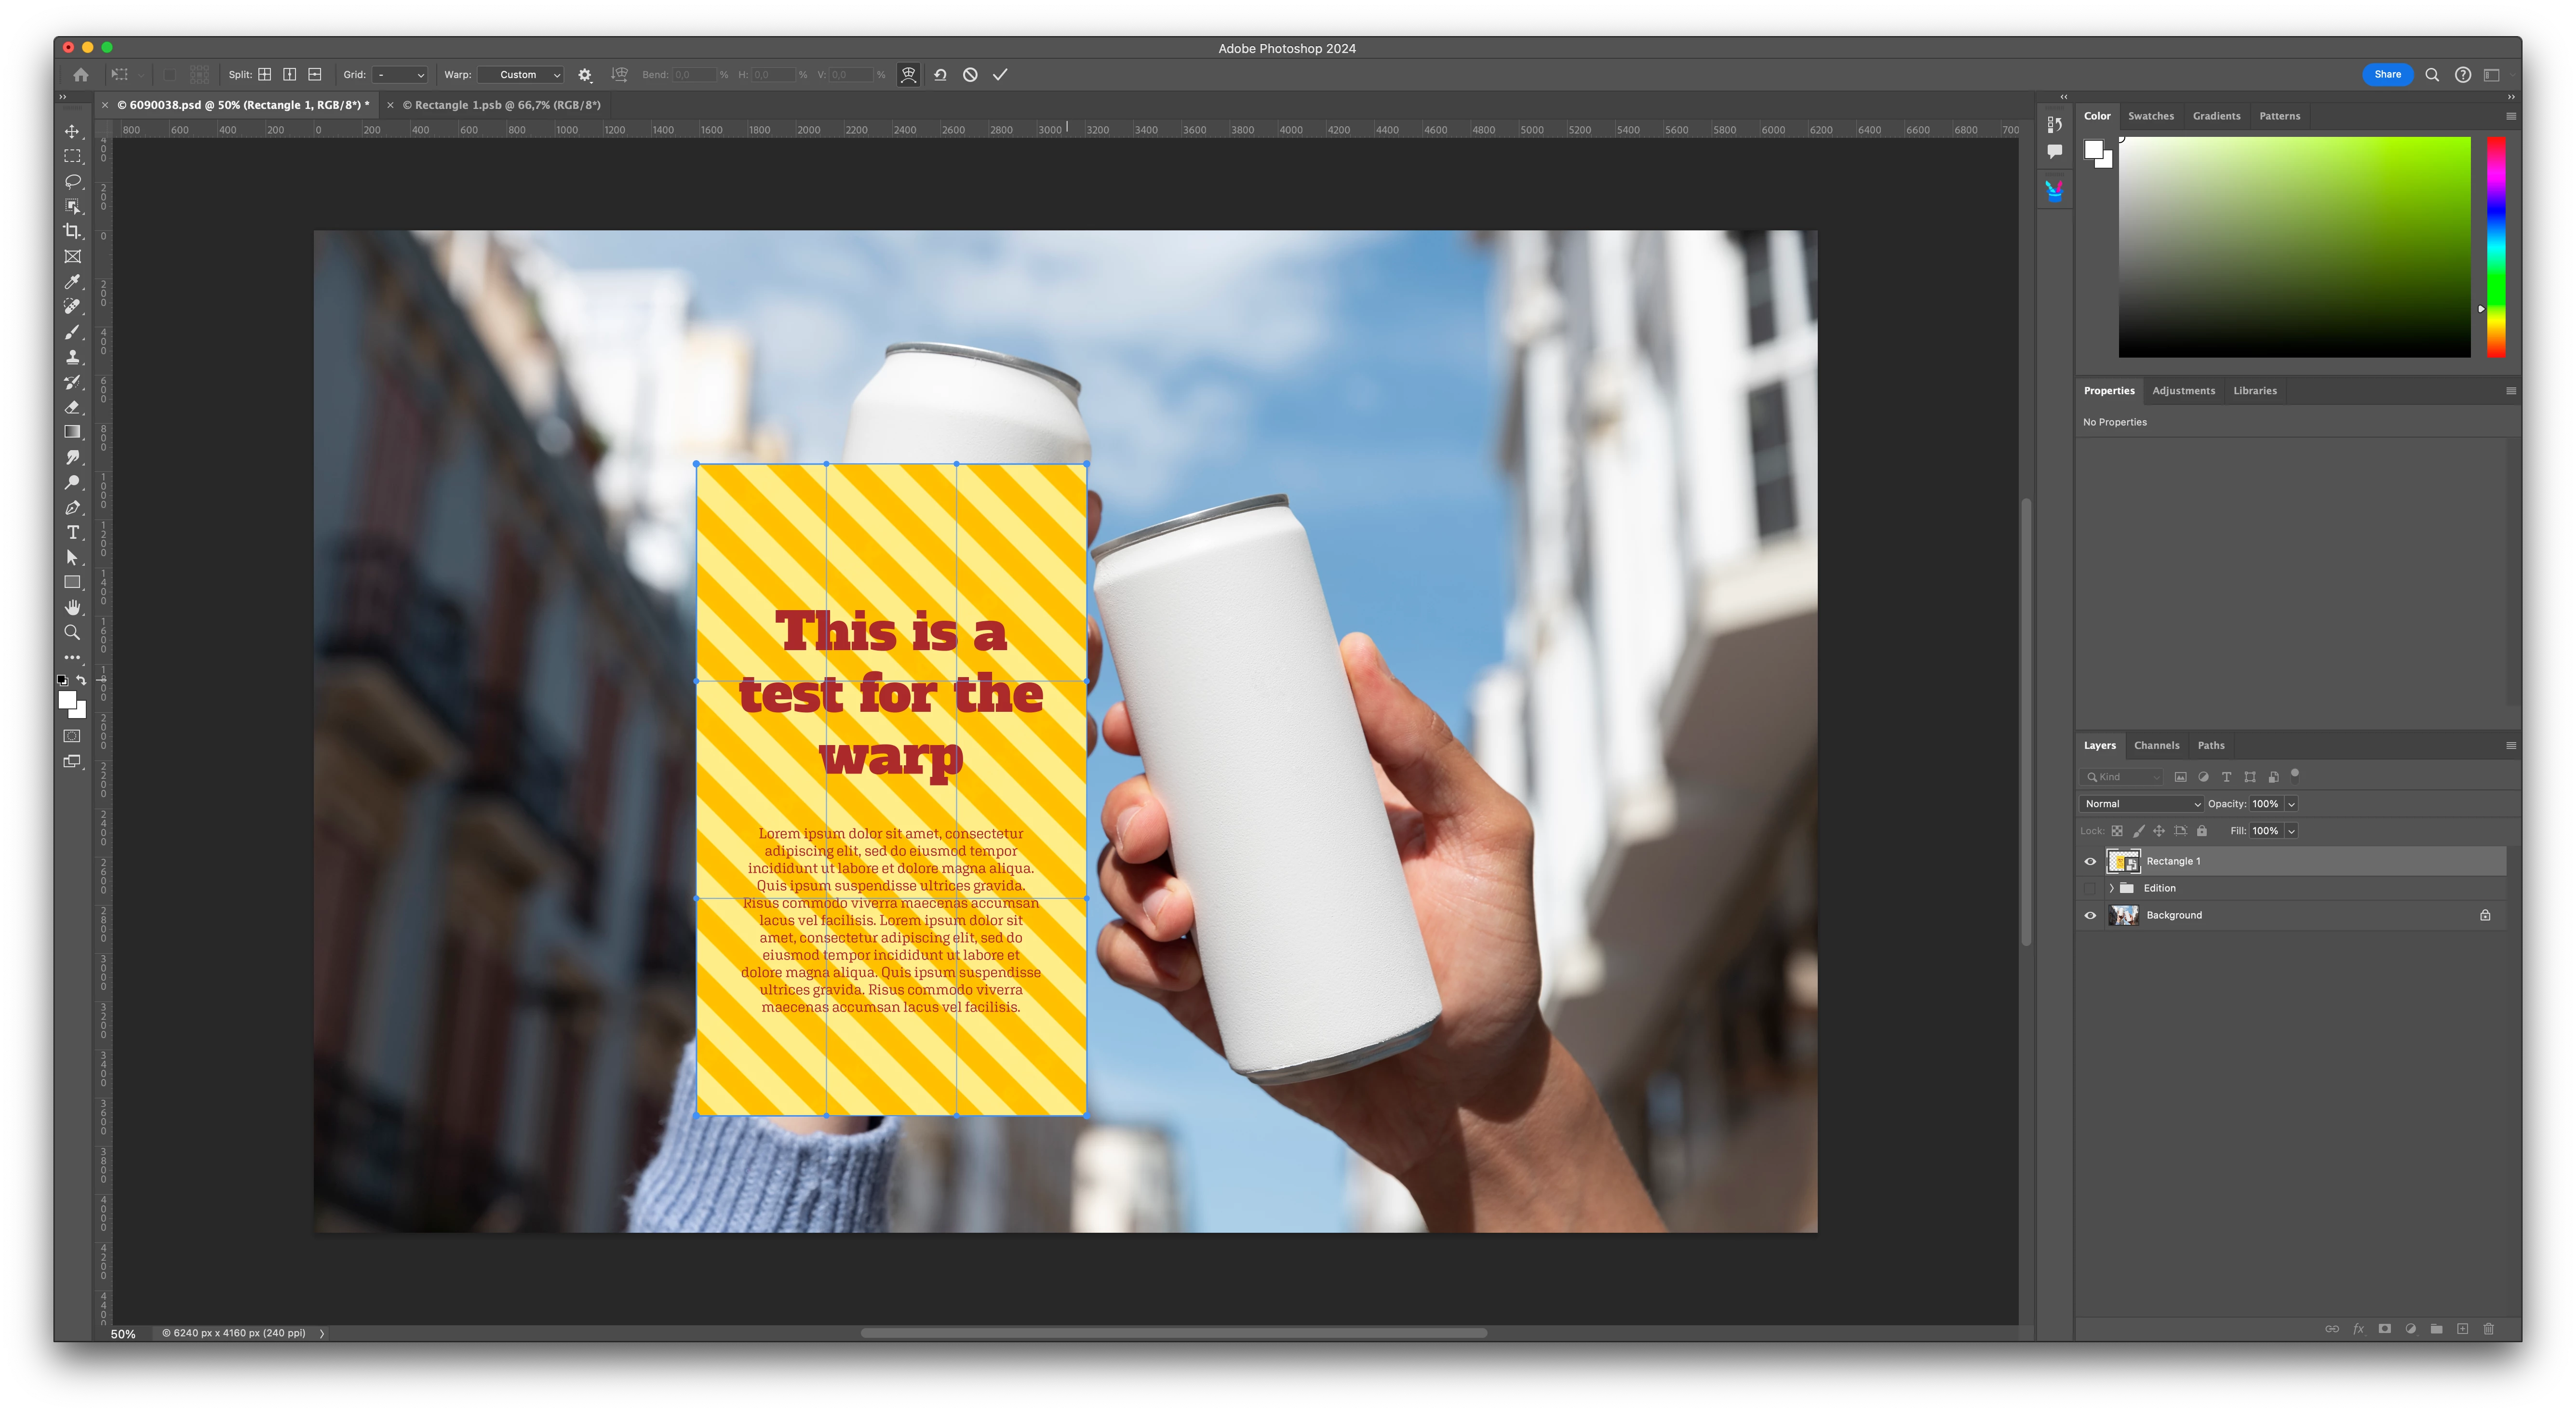The width and height of the screenshot is (2576, 1413).
Task: Click the Share button
Action: click(x=2387, y=74)
